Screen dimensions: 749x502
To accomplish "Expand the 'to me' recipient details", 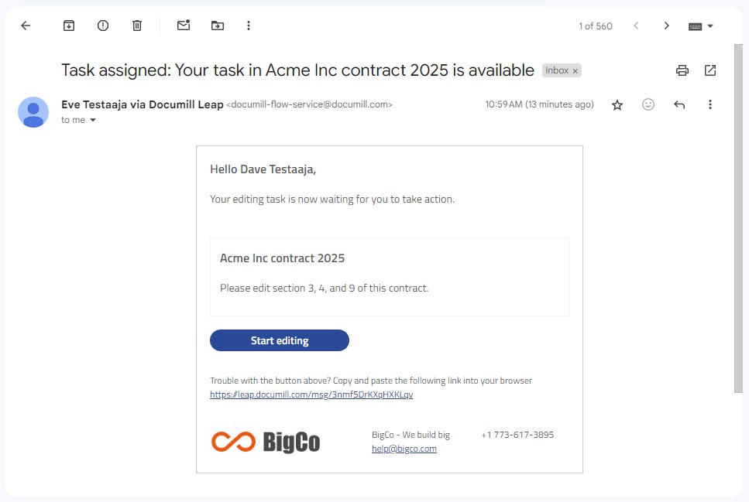I will [x=79, y=120].
